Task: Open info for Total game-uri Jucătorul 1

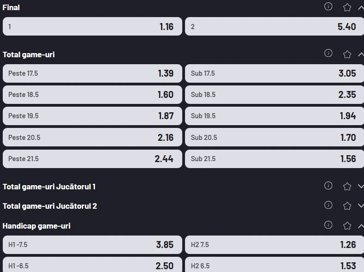Action: point(328,186)
